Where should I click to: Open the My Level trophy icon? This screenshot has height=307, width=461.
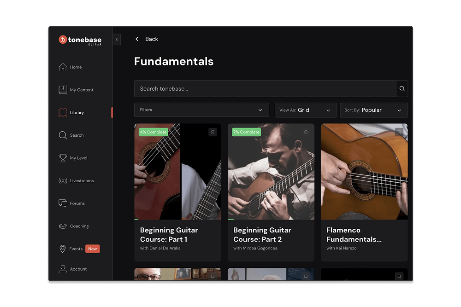coord(63,158)
